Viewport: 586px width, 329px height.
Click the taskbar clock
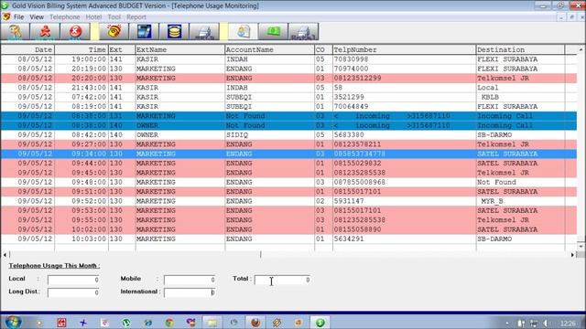point(568,323)
